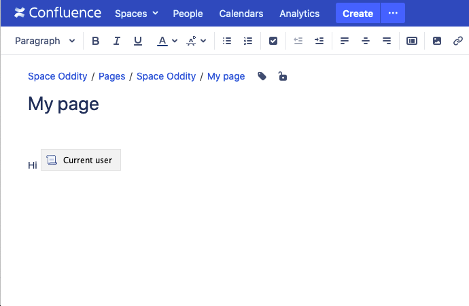This screenshot has width=469, height=306.
Task: Click the outdent icon
Action: pos(298,41)
